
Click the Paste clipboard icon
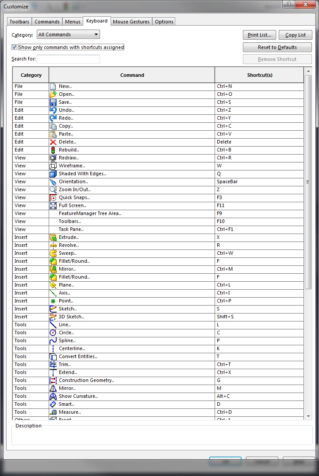[x=53, y=134]
